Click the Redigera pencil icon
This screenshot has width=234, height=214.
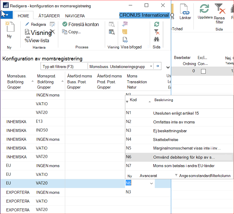tap(27, 24)
